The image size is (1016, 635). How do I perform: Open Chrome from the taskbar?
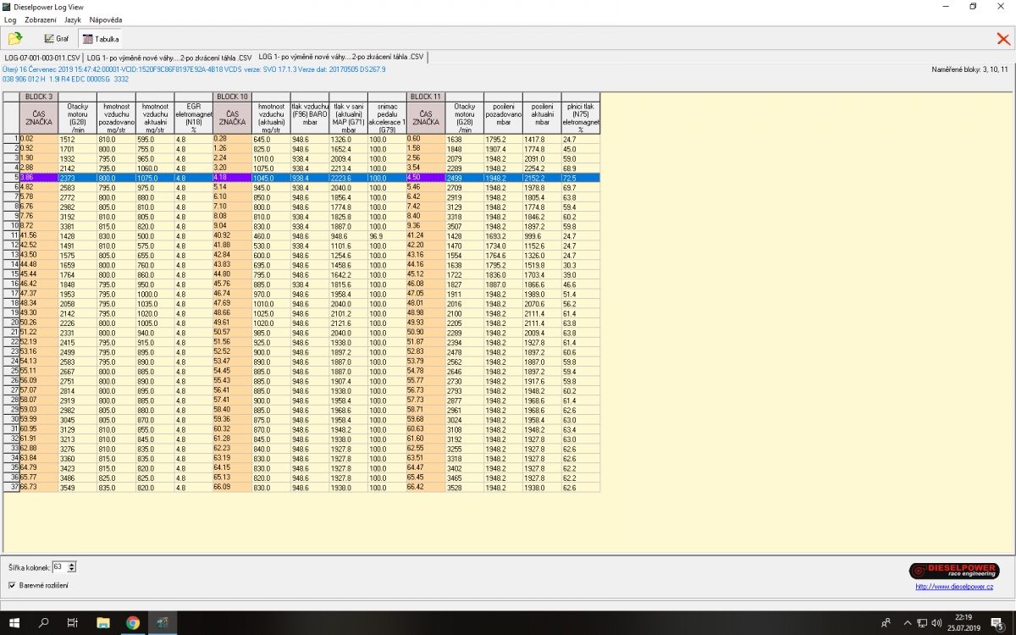tap(133, 623)
